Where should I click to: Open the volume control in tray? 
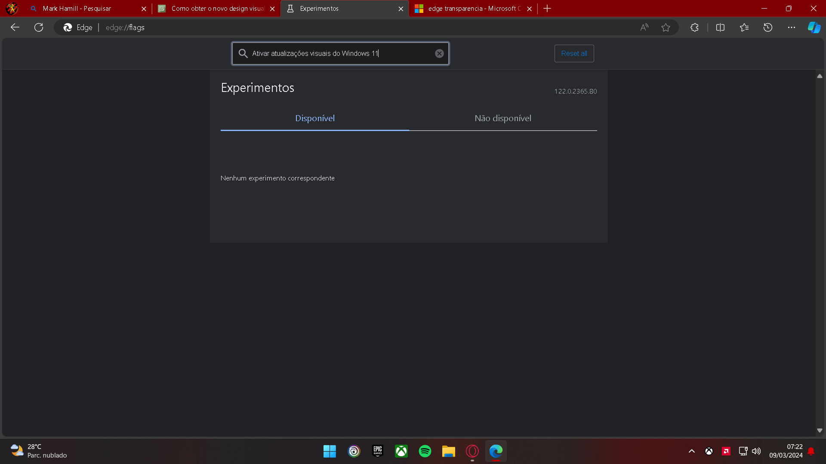[x=756, y=451]
